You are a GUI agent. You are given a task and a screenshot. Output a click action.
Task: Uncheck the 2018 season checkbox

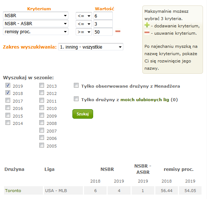[8, 93]
